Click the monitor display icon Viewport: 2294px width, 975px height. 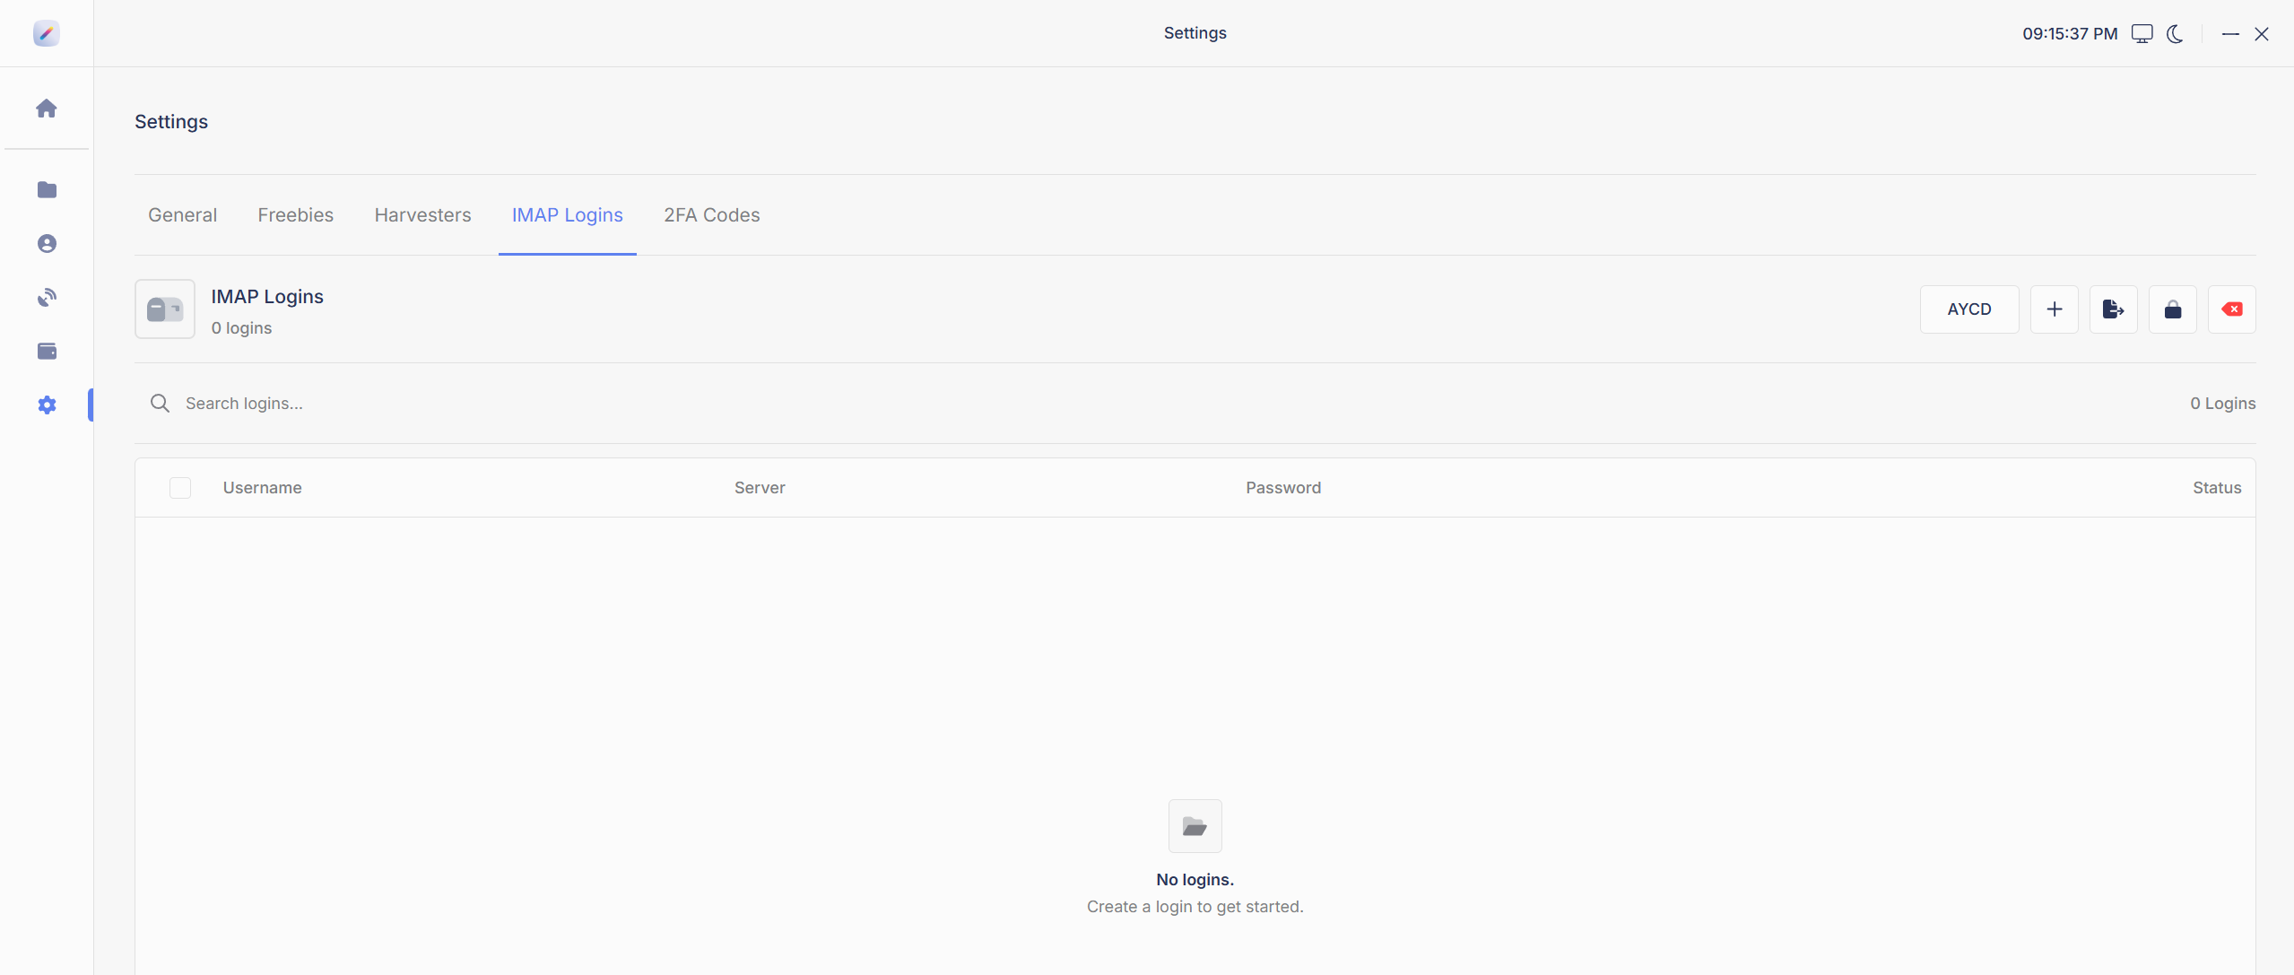[x=2142, y=34]
